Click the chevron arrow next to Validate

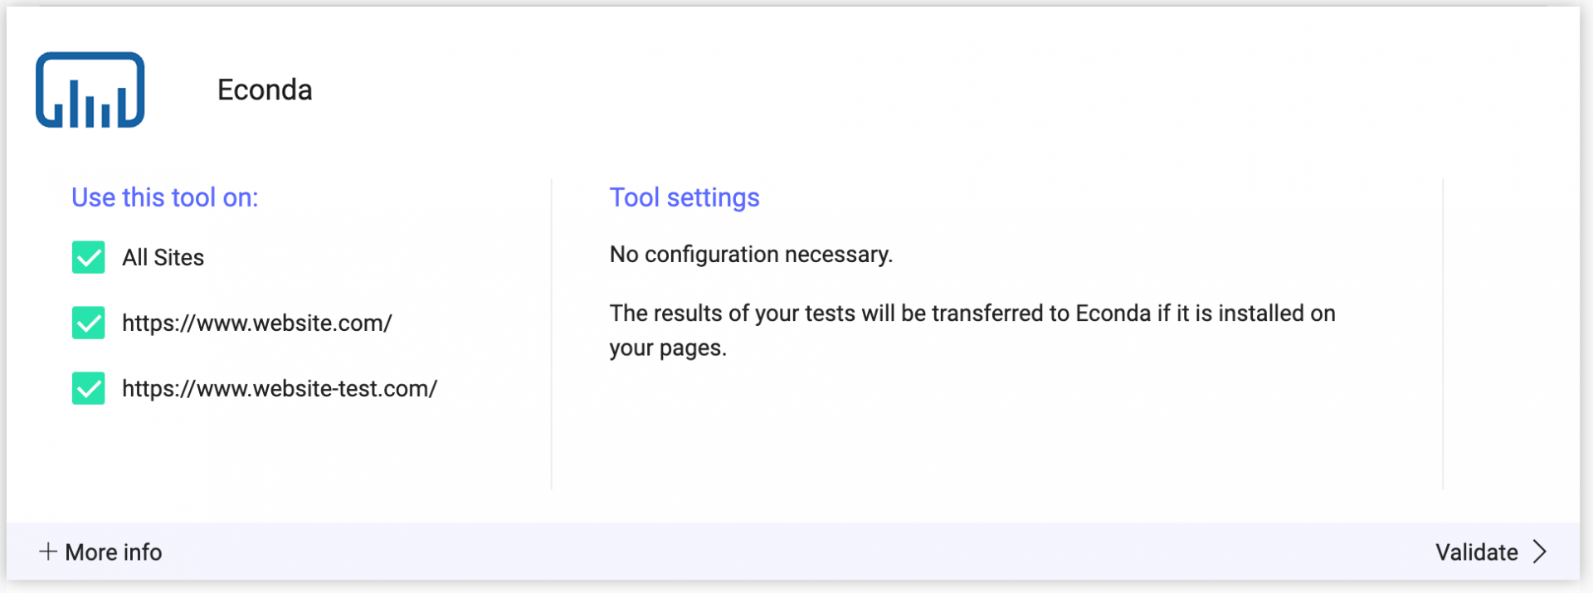click(x=1540, y=552)
